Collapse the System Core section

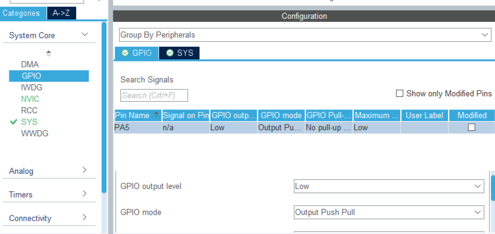(85, 35)
